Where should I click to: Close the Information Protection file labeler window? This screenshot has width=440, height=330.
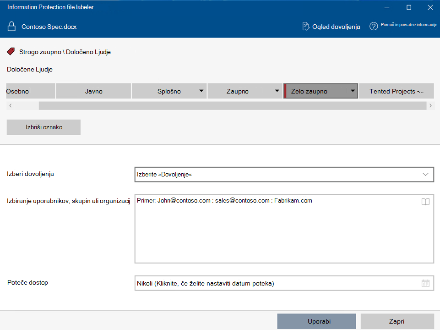[430, 7]
